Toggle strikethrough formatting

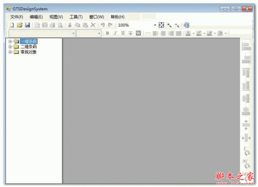[130, 33]
